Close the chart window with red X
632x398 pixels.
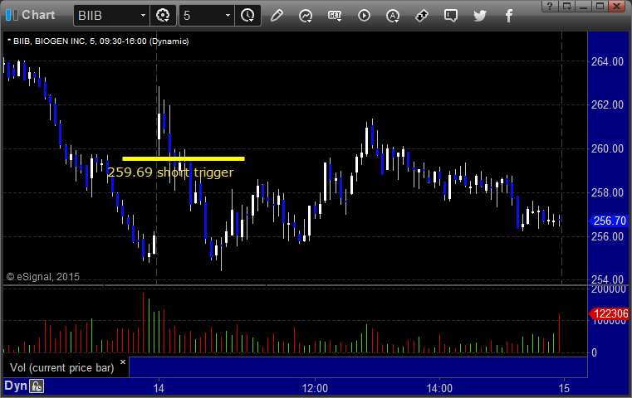click(x=617, y=6)
